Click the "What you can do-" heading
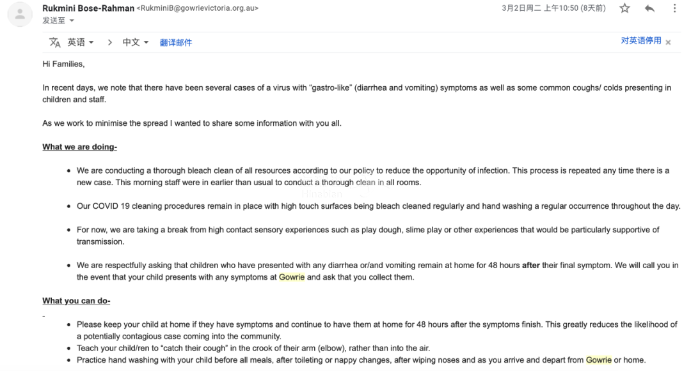Screen dimensions: 691x371 (x=76, y=301)
